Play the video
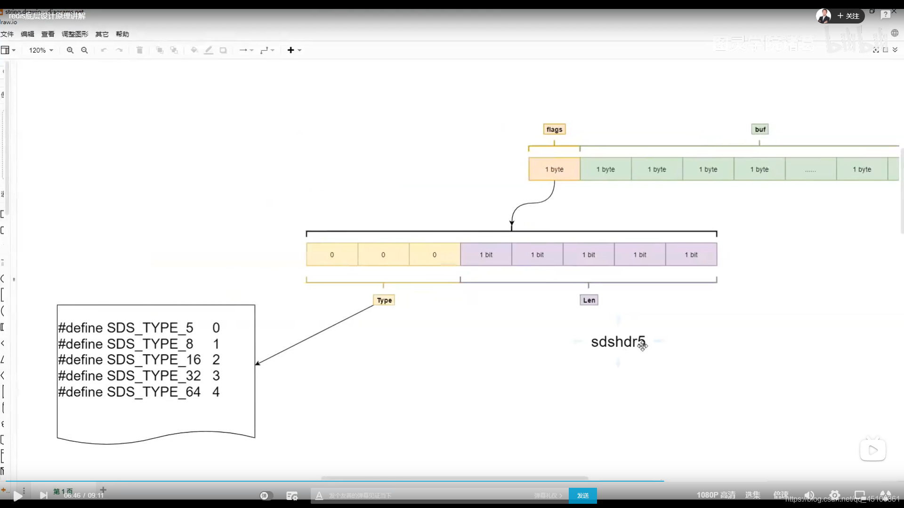This screenshot has width=904, height=508. coord(17,496)
